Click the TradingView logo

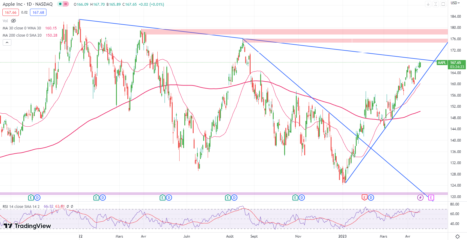point(27,226)
